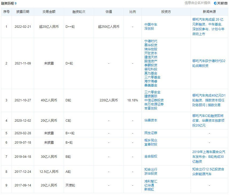Open investor link 深创投
Image resolution: width=229 pixels, height=195 pixels.
(x=149, y=29)
